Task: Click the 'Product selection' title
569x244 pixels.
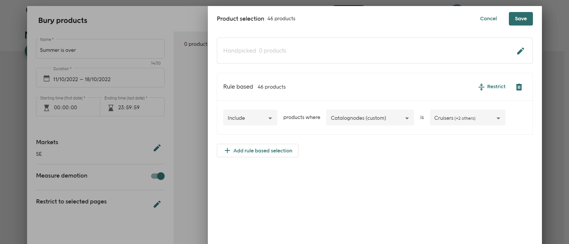Action: [241, 18]
